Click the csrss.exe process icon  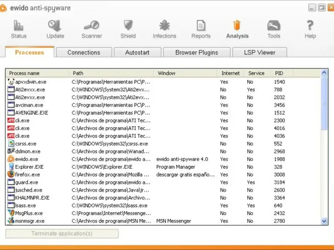(x=11, y=143)
